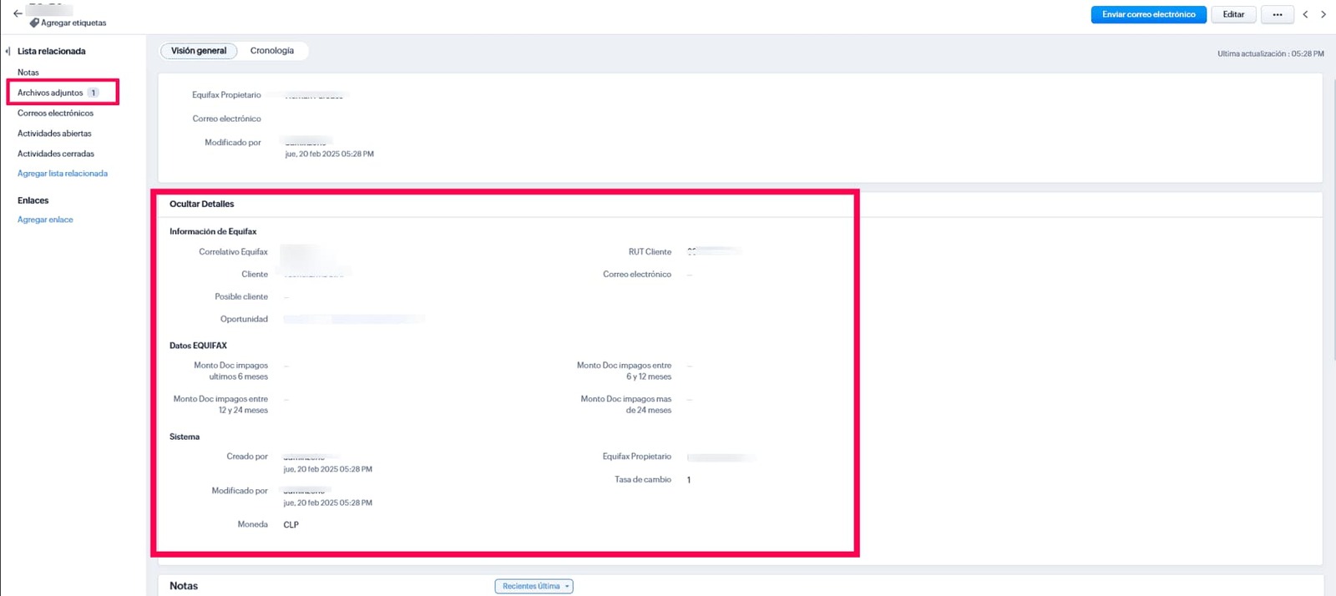1336x596 pixels.
Task: Click Monto Doc impagos ultimos 6 meses label
Action: tap(231, 371)
